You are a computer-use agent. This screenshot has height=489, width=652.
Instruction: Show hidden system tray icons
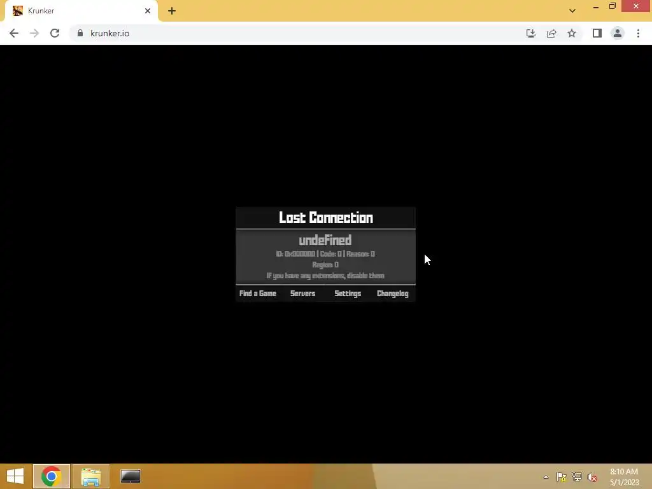click(x=546, y=477)
